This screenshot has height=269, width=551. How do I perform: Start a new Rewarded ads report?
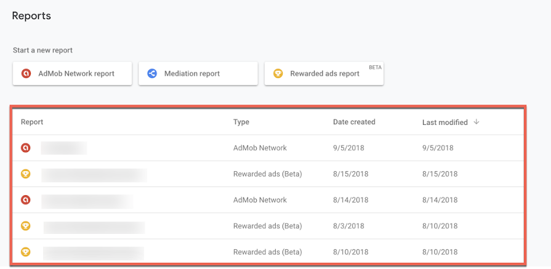pos(324,73)
